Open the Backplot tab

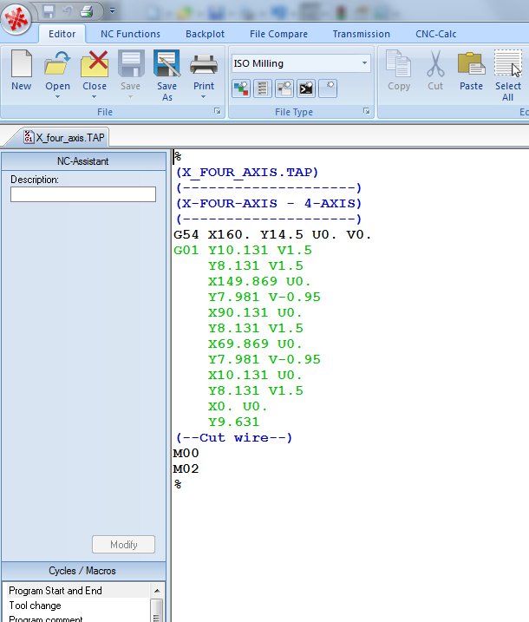click(205, 34)
